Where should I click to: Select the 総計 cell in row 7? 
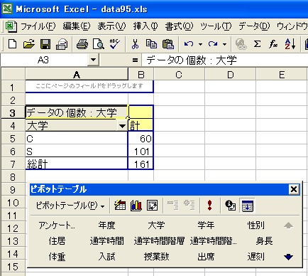click(77, 164)
